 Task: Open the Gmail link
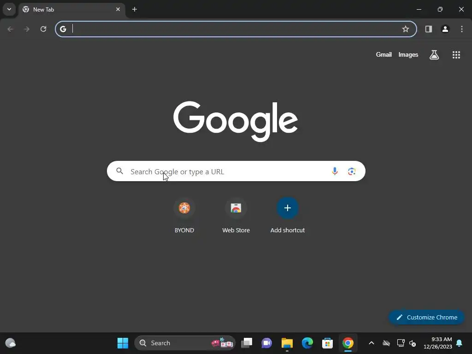click(x=384, y=54)
